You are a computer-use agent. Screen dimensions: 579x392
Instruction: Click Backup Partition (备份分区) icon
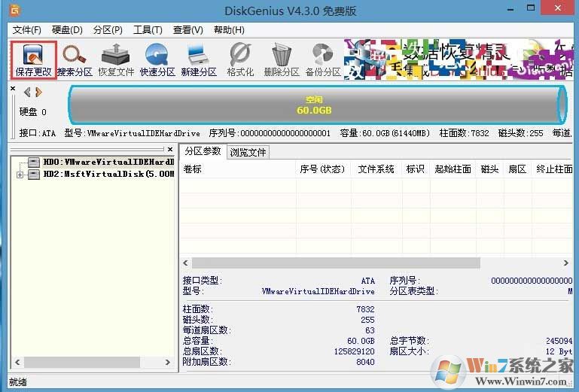coord(323,59)
